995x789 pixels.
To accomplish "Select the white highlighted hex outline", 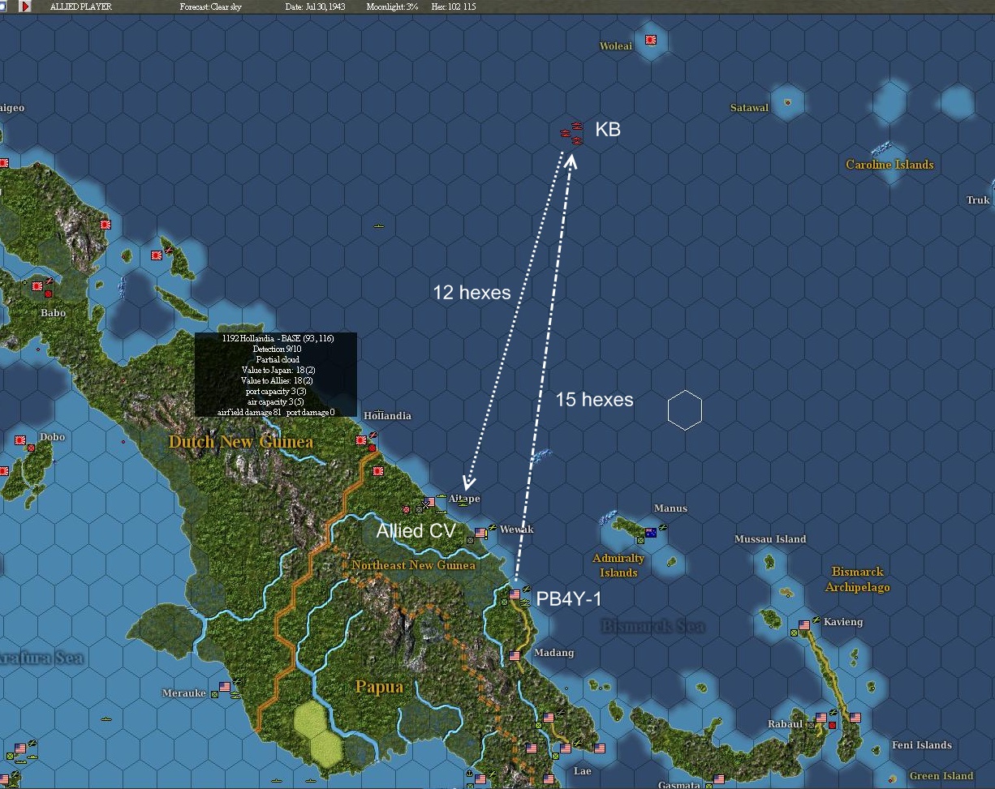I will tap(685, 410).
